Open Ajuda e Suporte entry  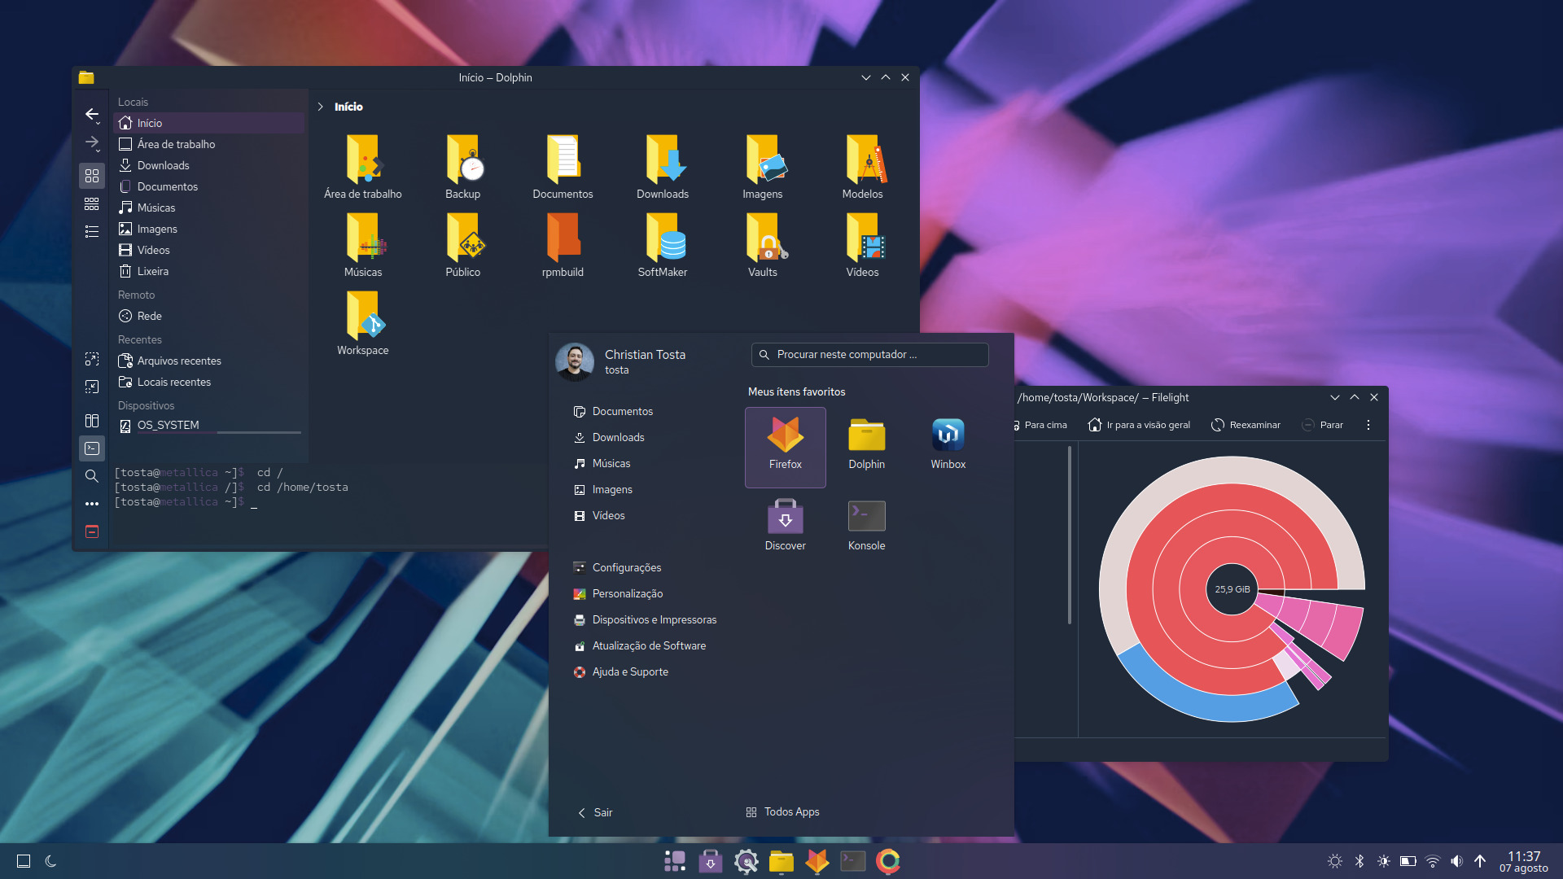621,671
